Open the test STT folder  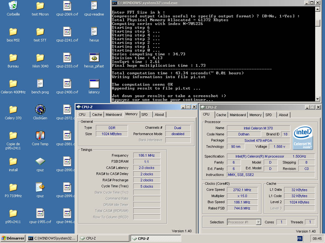click(40, 32)
